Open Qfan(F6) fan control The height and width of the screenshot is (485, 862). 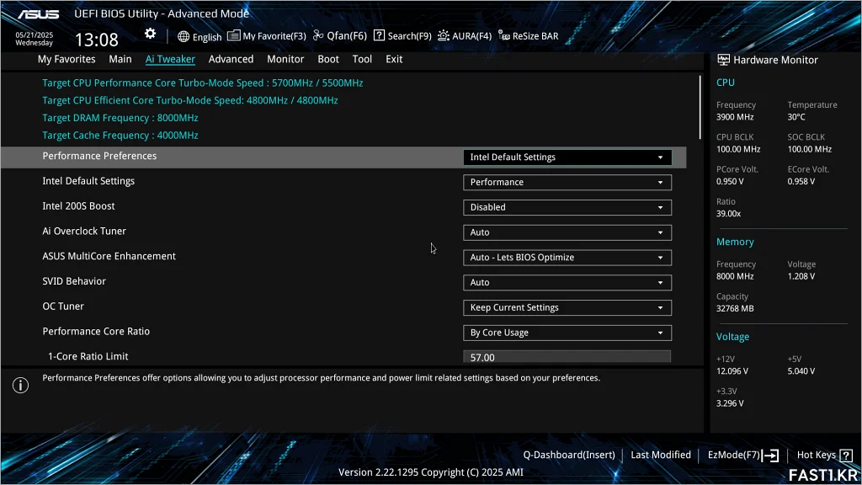(x=340, y=35)
